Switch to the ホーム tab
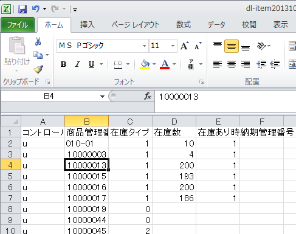296x234 pixels. click(54, 25)
